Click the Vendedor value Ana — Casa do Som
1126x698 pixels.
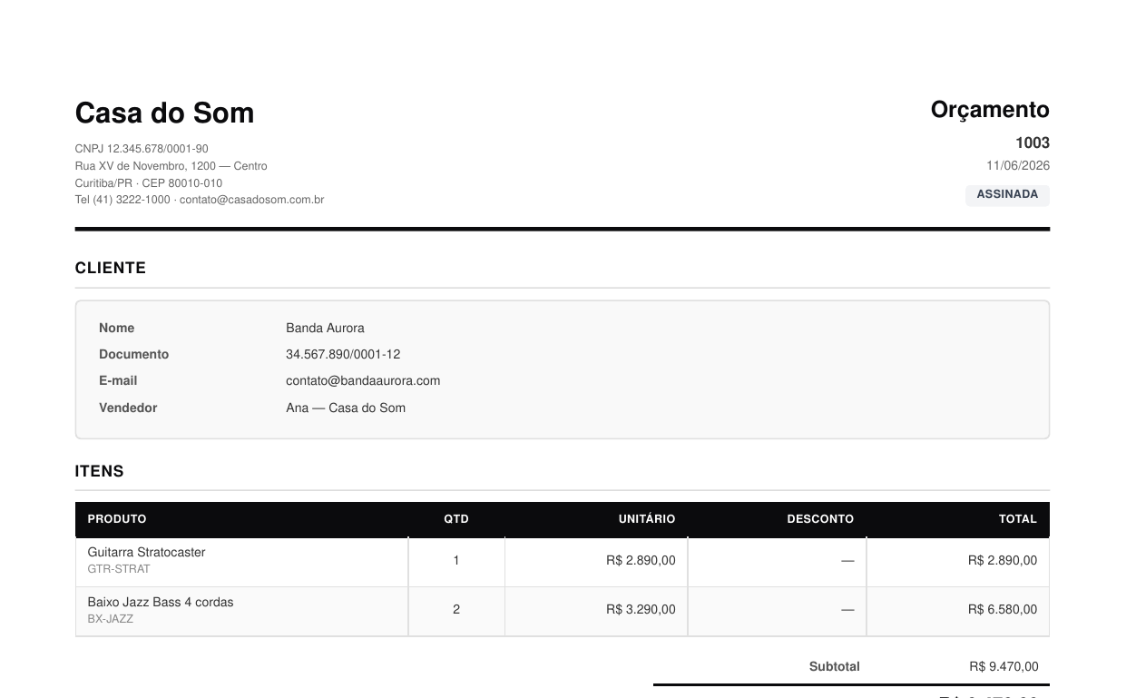click(346, 408)
